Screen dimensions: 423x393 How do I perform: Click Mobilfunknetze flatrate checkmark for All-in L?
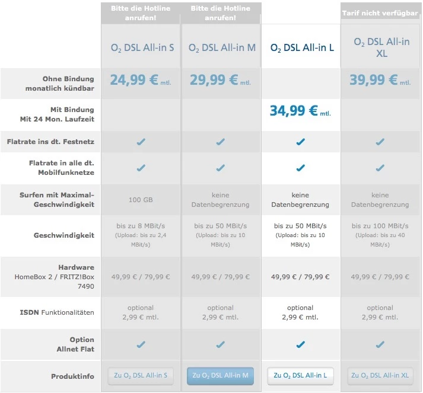tap(300, 168)
